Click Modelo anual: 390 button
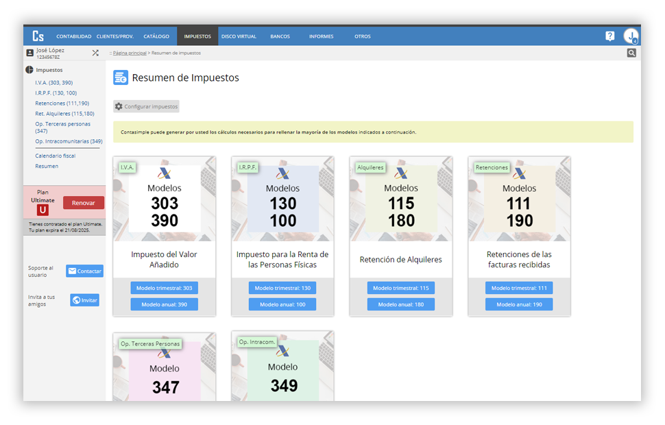This screenshot has width=665, height=425. pos(164,304)
